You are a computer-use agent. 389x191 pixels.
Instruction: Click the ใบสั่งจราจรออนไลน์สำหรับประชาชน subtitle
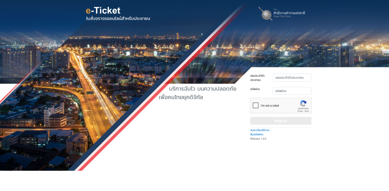[118, 19]
